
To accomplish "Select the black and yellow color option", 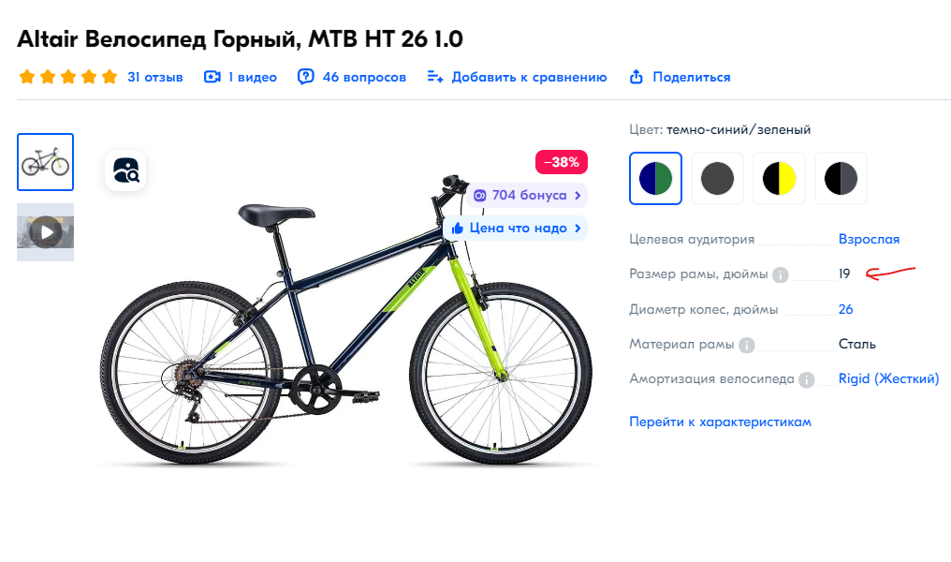I will [780, 178].
